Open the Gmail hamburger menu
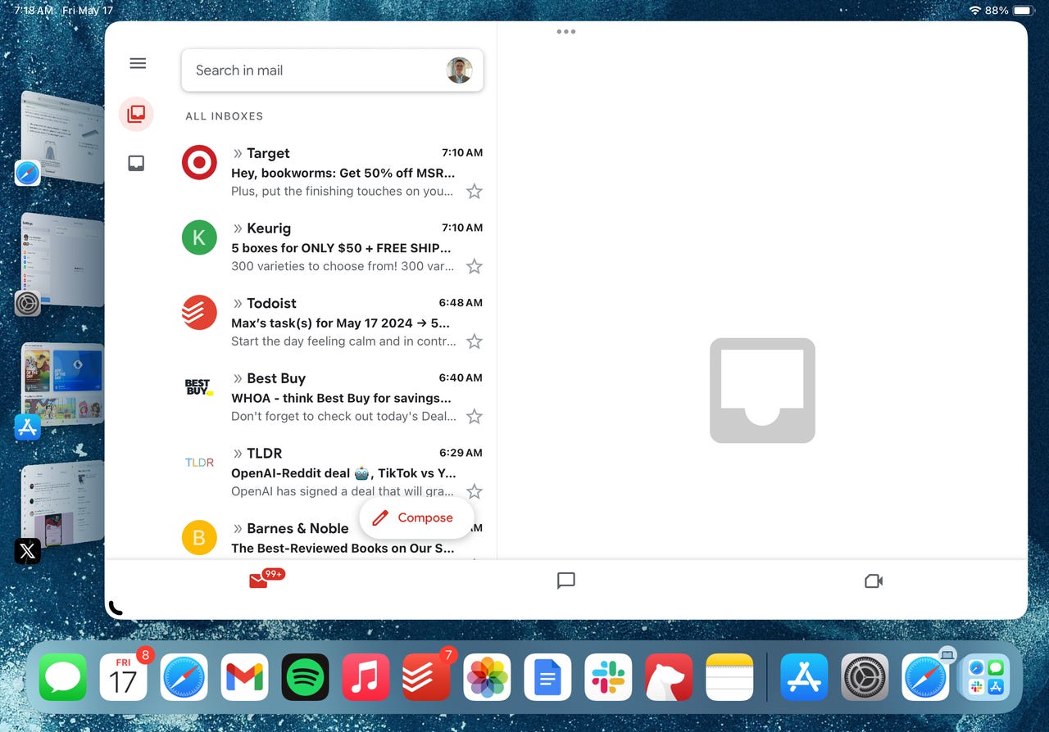The height and width of the screenshot is (732, 1049). click(x=138, y=64)
